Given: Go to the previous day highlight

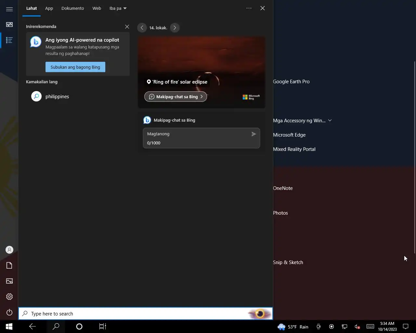Looking at the screenshot, I should tap(142, 28).
